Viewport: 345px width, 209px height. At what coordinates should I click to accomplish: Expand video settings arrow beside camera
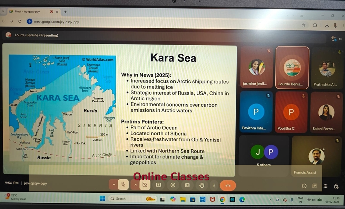[x=135, y=185]
